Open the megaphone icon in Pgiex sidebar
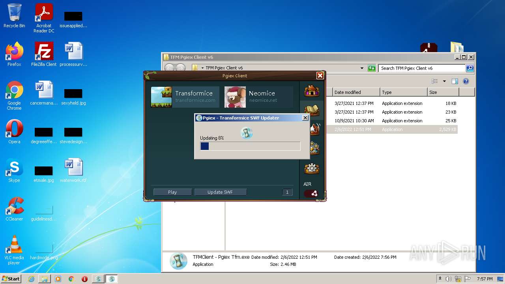The width and height of the screenshot is (505, 284). 315,129
